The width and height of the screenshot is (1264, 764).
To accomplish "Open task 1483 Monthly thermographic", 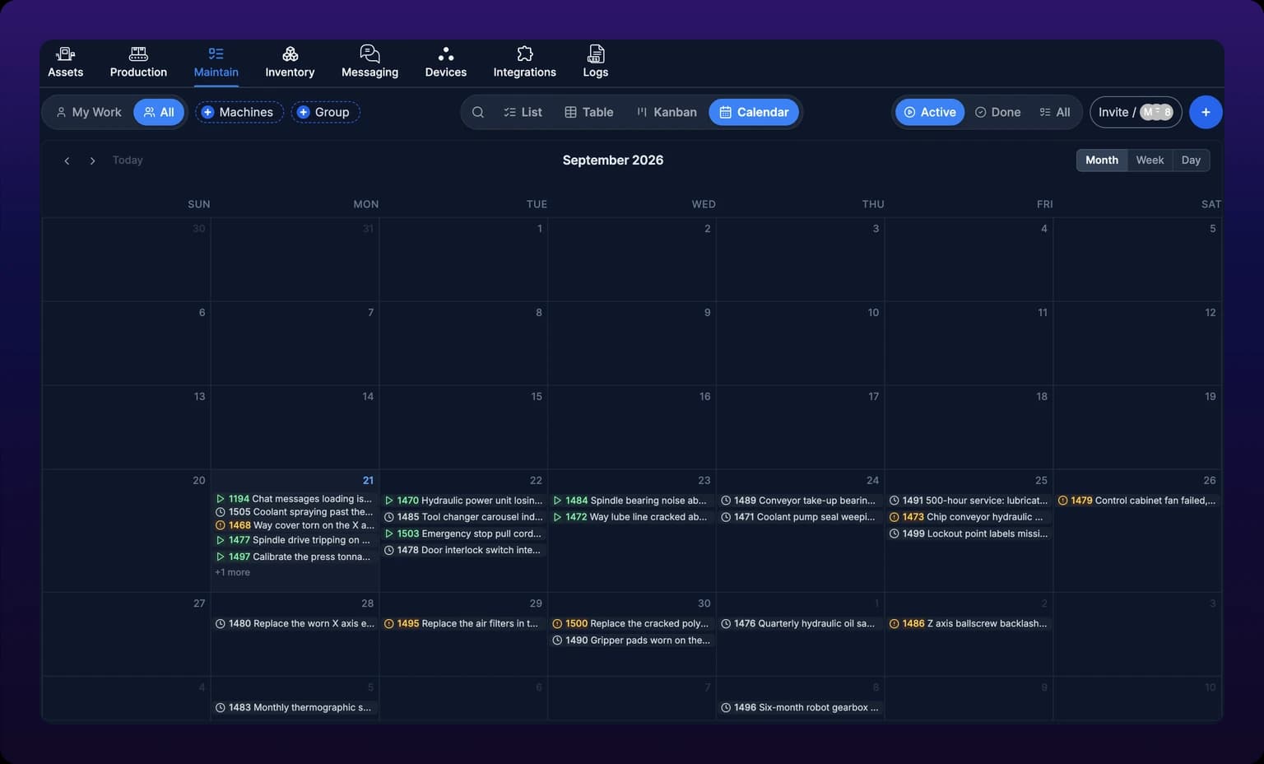I will tap(295, 708).
